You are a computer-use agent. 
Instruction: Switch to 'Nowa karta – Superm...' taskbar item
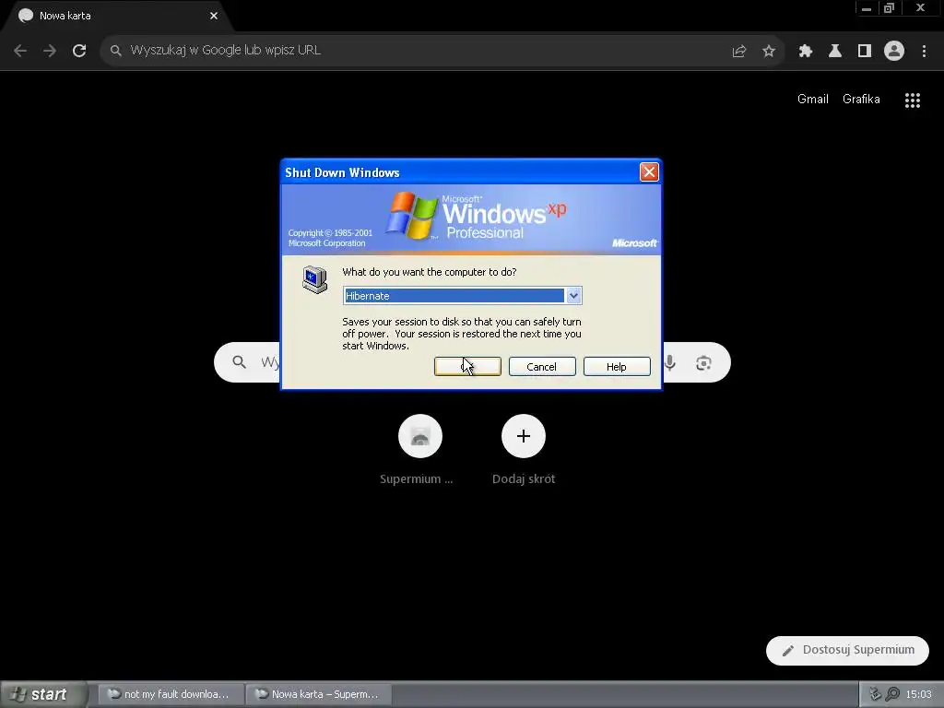[x=318, y=694]
